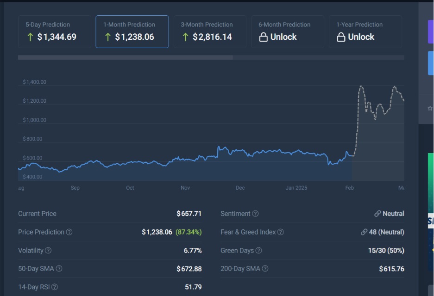Screen dimensions: 434x296
Task: Click the lock icon on 6-Month Prediction
Action: click(x=263, y=37)
